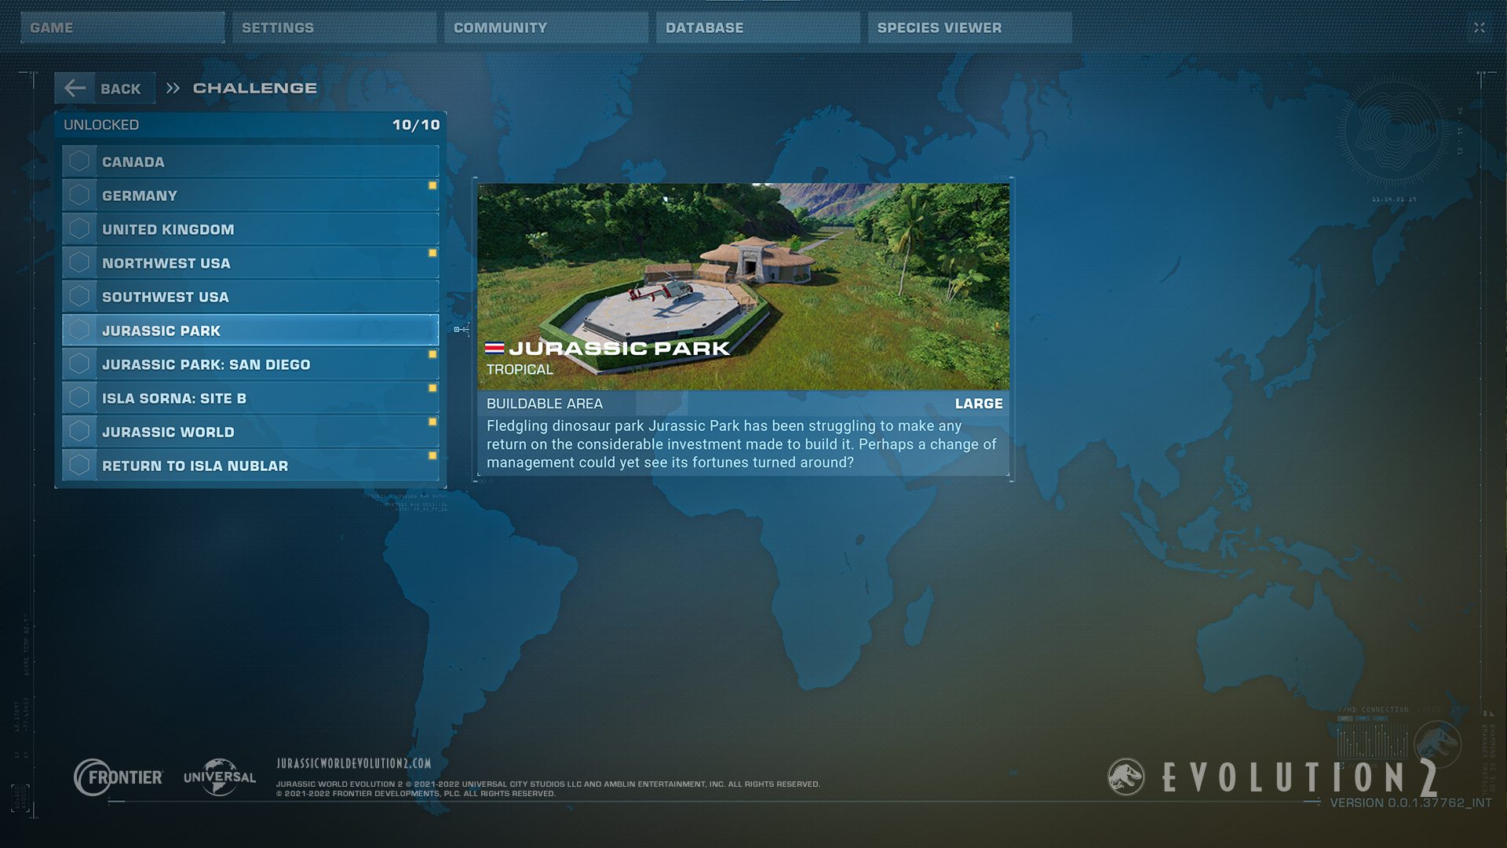Click the hexagon icon beside Southwest USA
This screenshot has width=1507, height=848.
(79, 296)
